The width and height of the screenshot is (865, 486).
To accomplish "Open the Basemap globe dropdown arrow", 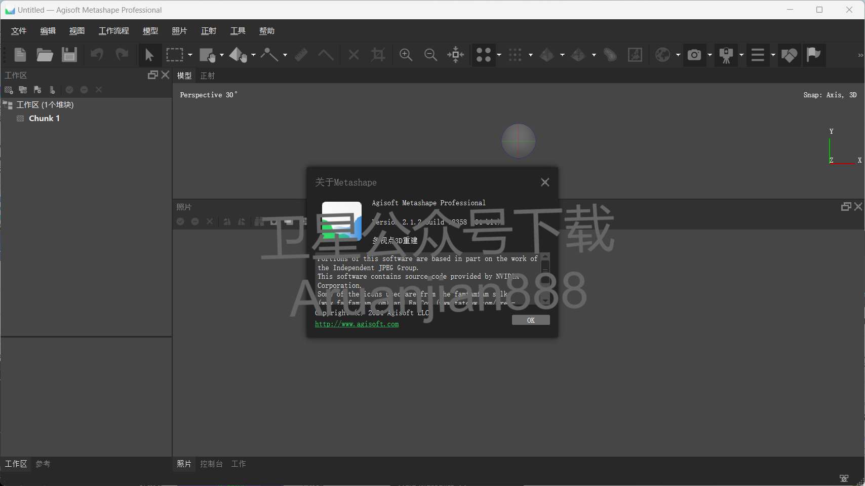I will click(678, 55).
